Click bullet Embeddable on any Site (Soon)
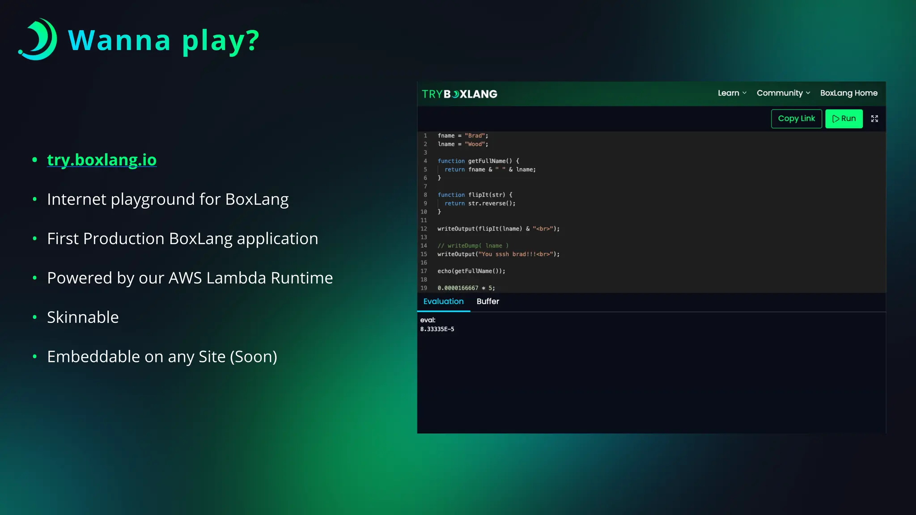916x515 pixels. 162,357
